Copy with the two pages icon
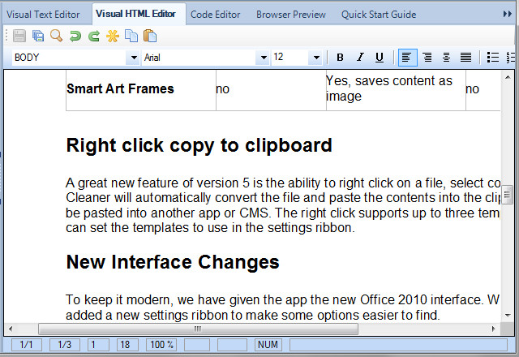Viewport: 519px width, 357px height. click(131, 36)
